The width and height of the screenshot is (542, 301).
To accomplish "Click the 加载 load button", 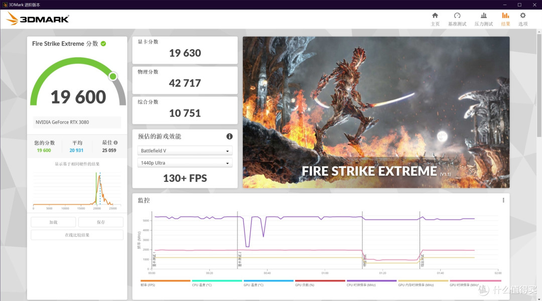I will click(53, 222).
